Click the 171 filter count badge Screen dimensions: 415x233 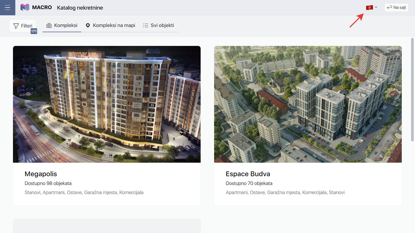pyautogui.click(x=34, y=31)
